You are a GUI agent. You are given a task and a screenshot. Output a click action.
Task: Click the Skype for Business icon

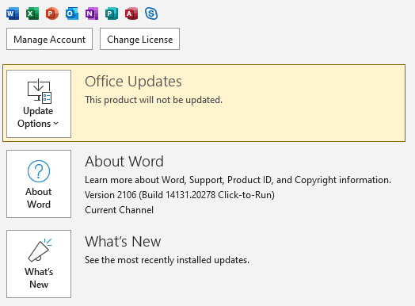coord(151,13)
